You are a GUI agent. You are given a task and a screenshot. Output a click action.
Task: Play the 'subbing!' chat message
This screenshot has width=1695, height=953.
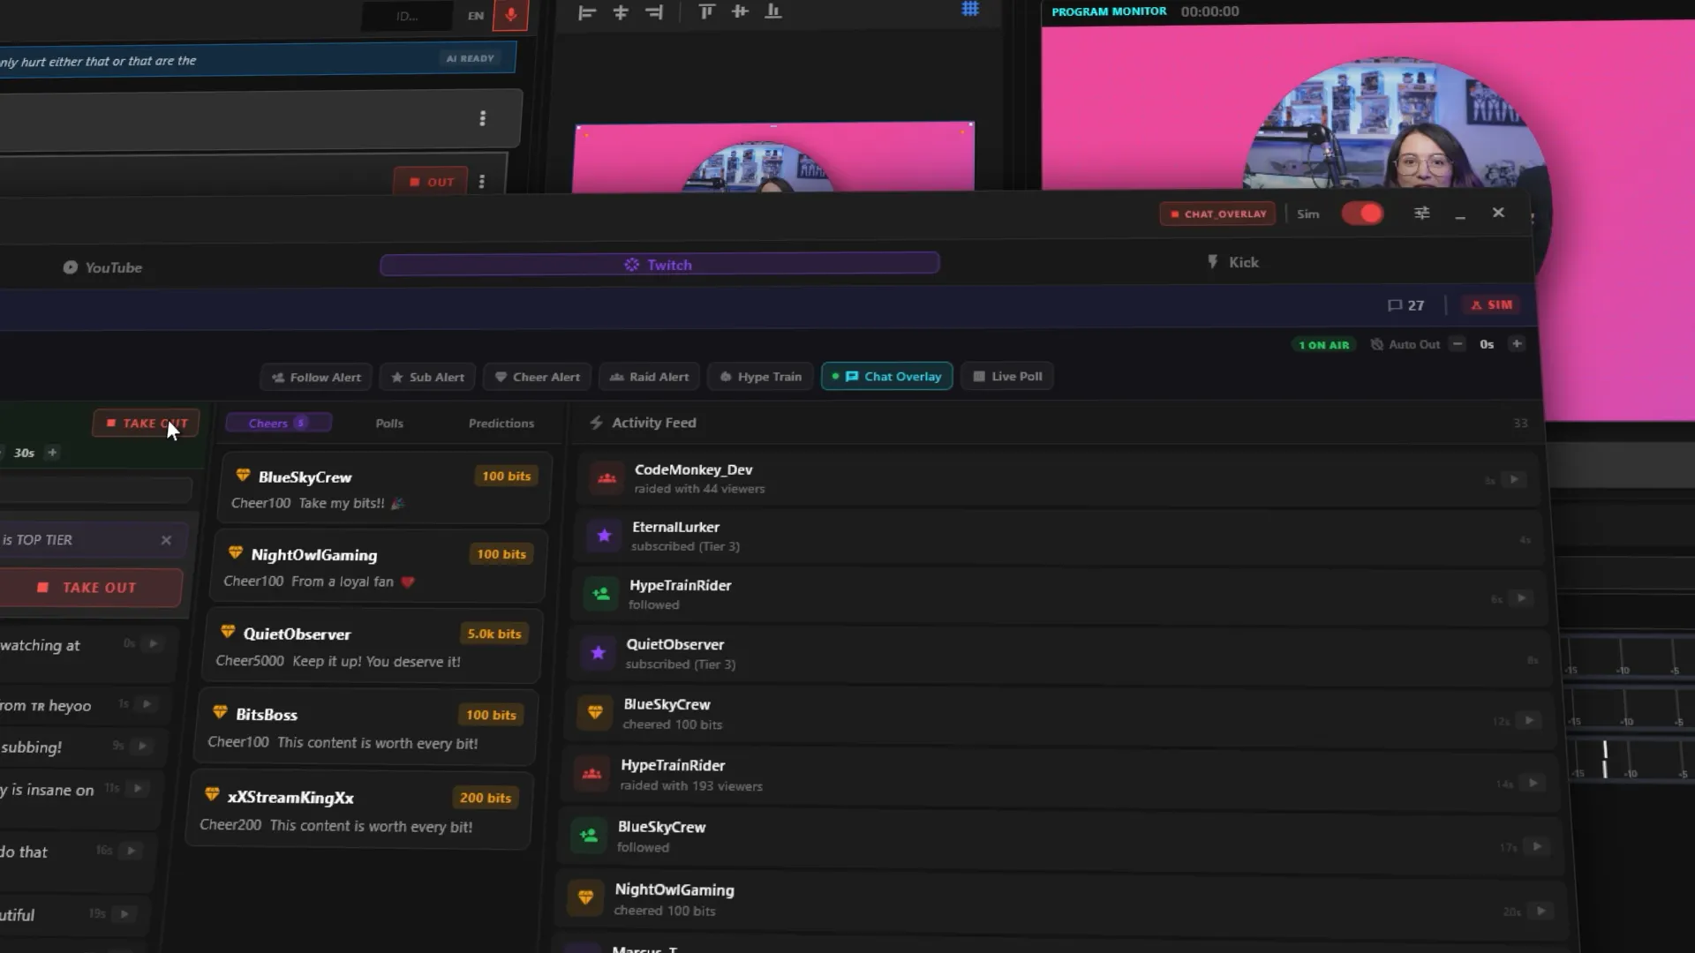coord(142,746)
